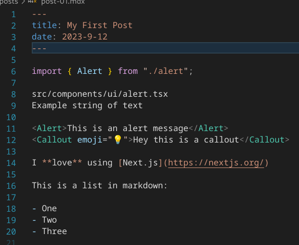Open the posts folder breadcrumb
Image resolution: width=299 pixels, height=245 pixels.
pyautogui.click(x=9, y=2)
